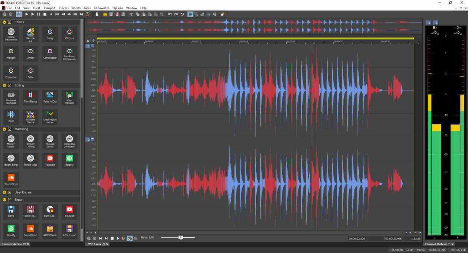Click Pause in the main toolbar
Viewport: 468px width, 253px height.
click(39, 14)
